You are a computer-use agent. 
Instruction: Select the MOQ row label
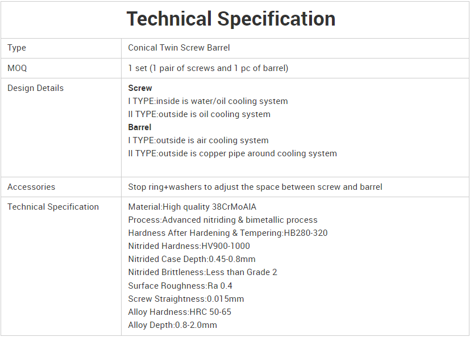tap(17, 68)
